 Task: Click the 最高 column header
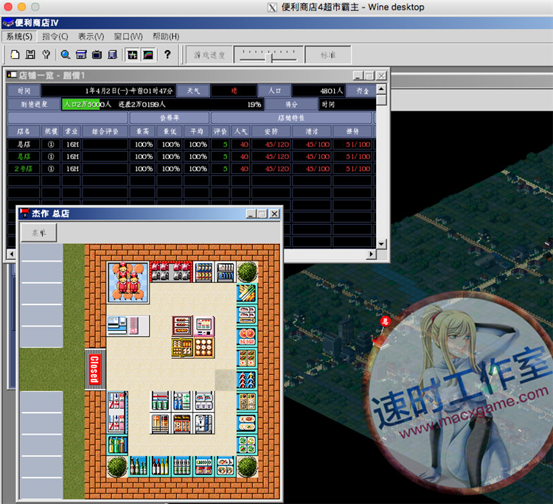(x=143, y=131)
